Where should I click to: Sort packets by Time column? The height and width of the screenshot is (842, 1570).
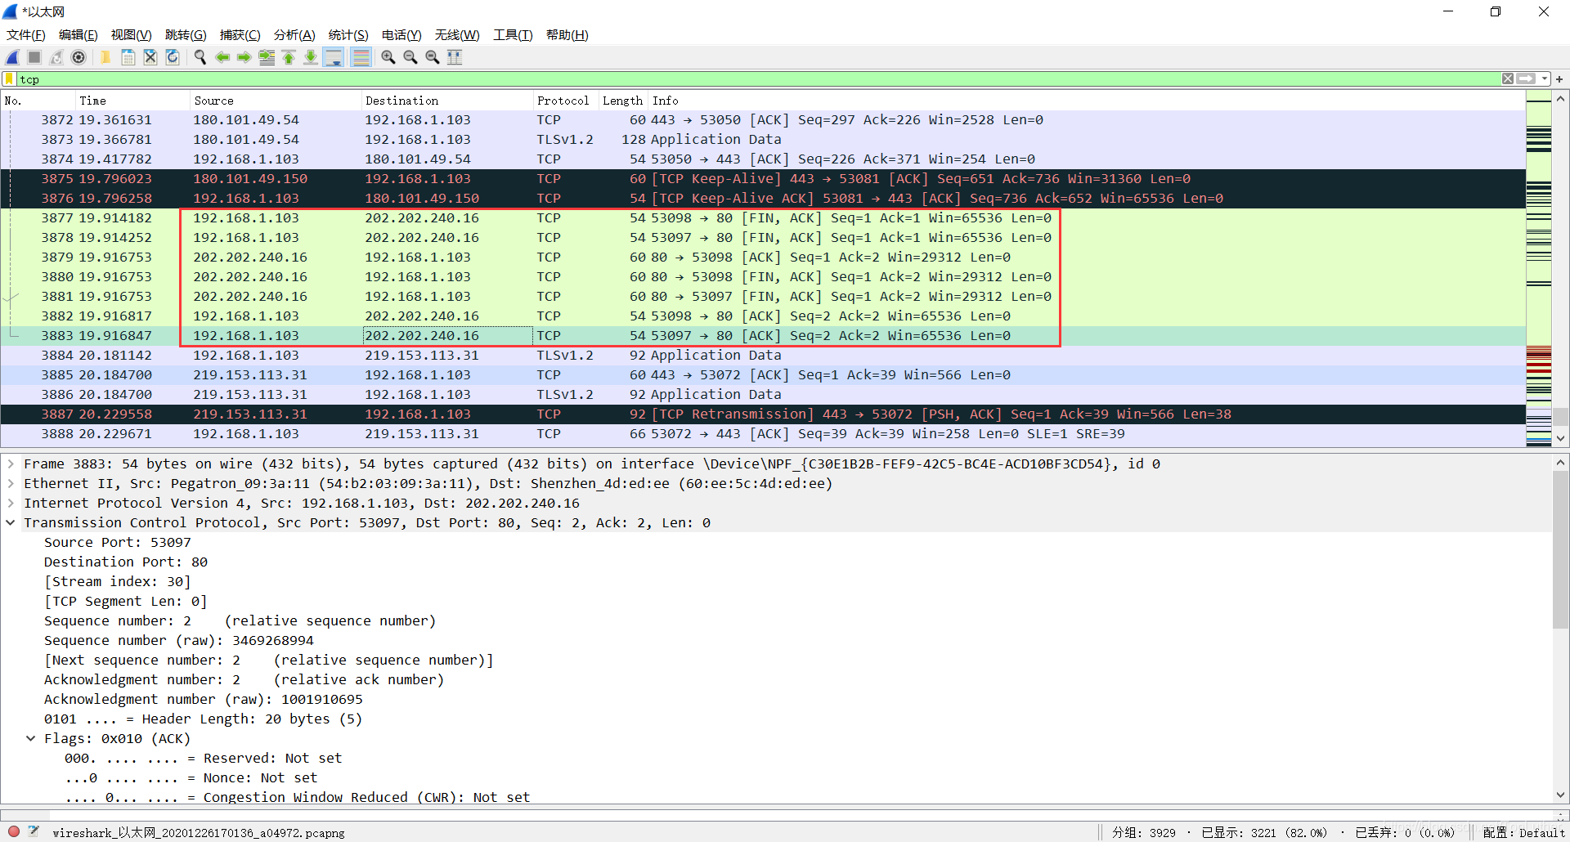pyautogui.click(x=132, y=101)
